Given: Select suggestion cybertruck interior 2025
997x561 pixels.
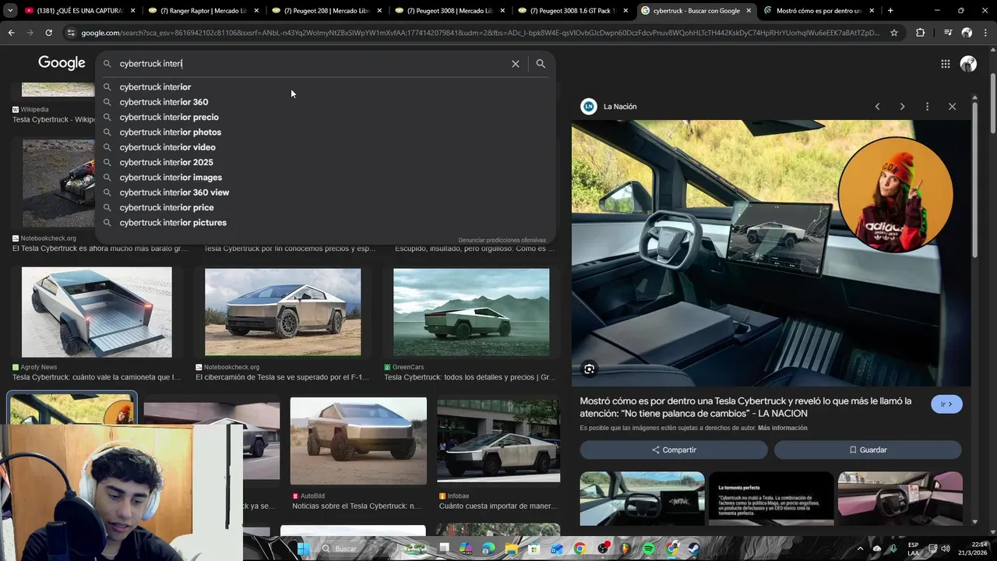Looking at the screenshot, I should pyautogui.click(x=326, y=163).
